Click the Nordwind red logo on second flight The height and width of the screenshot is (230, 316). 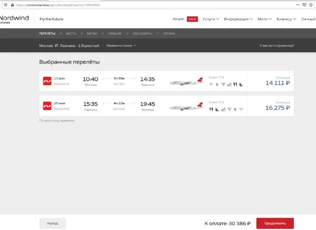(47, 106)
